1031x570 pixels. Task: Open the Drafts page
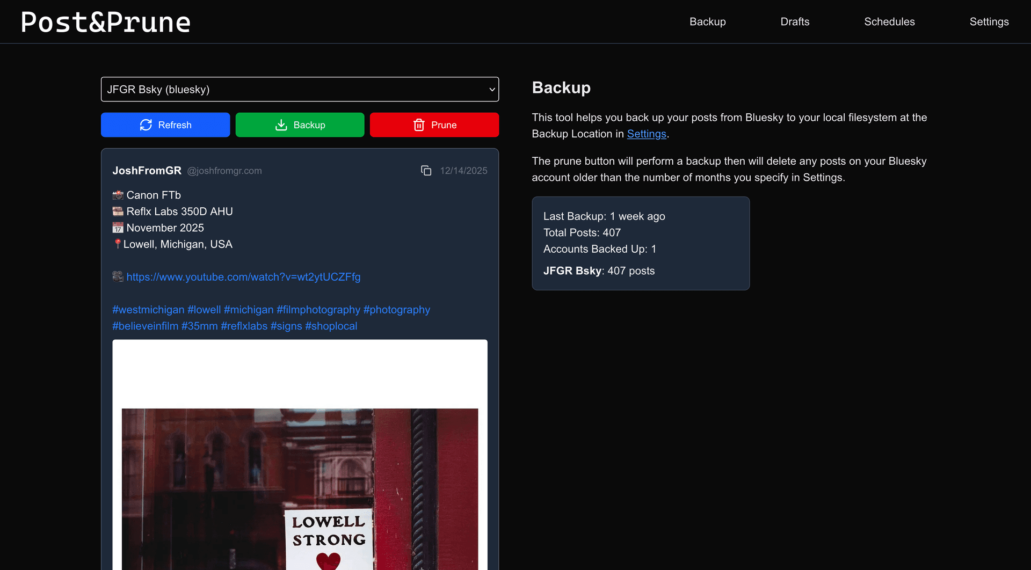795,22
